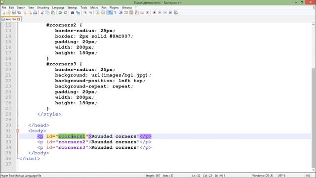The width and height of the screenshot is (316, 178).
Task: Toggle file monitoring eye icon
Action: (148, 13)
